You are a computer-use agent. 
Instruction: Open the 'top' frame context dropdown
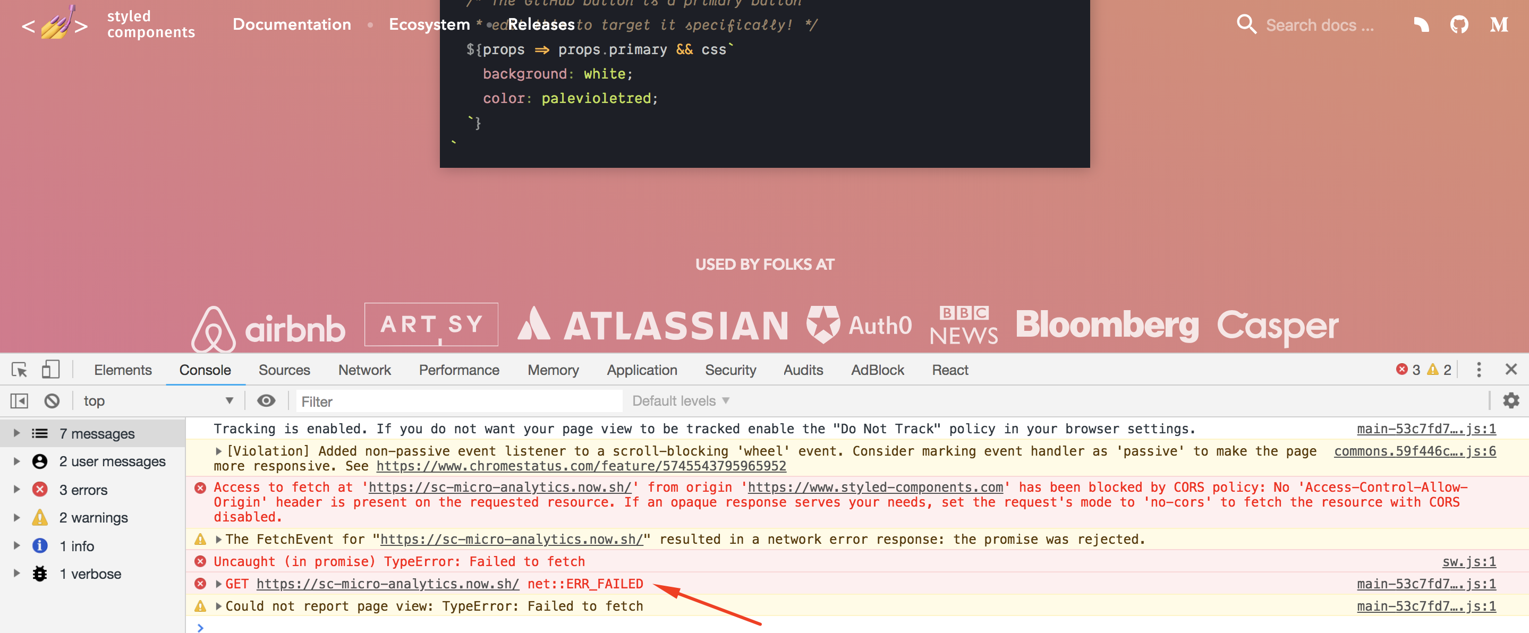pyautogui.click(x=157, y=401)
